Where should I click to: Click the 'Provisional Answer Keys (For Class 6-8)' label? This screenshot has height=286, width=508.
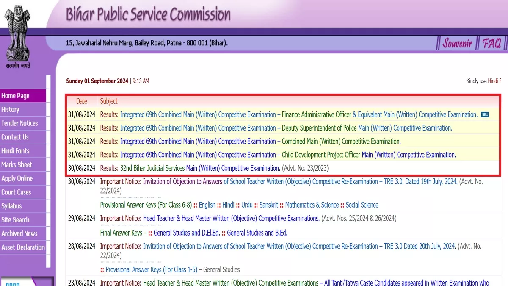pyautogui.click(x=146, y=205)
